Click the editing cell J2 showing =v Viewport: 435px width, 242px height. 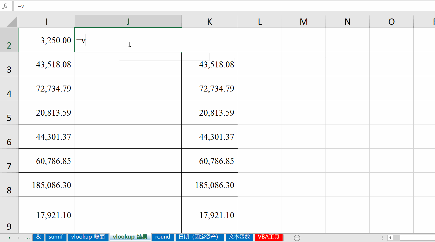point(128,40)
